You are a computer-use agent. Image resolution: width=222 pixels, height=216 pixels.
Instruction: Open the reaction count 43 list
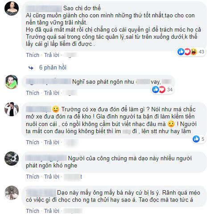(201, 52)
